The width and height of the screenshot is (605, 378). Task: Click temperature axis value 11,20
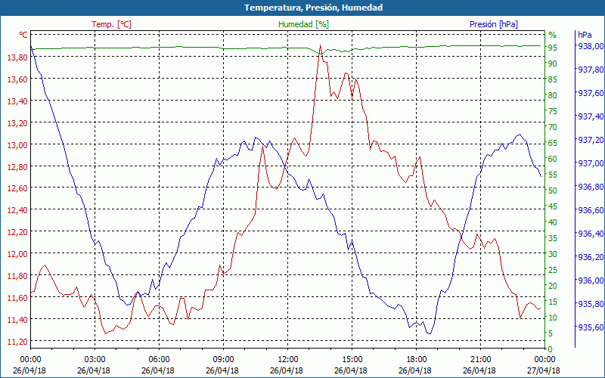17,341
